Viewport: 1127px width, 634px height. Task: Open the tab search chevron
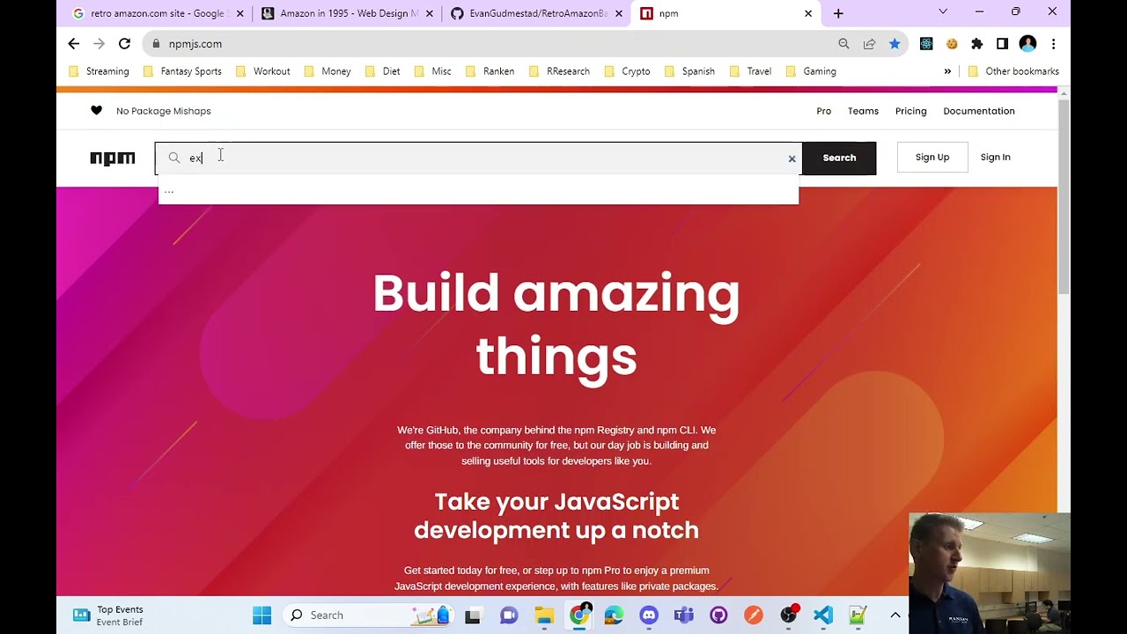(x=943, y=12)
